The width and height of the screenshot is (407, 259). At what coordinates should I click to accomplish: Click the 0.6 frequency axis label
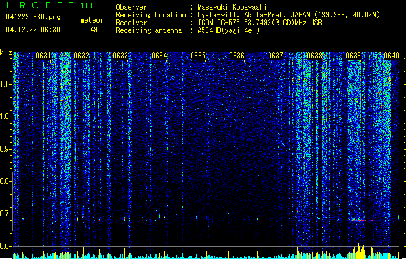tap(6, 246)
